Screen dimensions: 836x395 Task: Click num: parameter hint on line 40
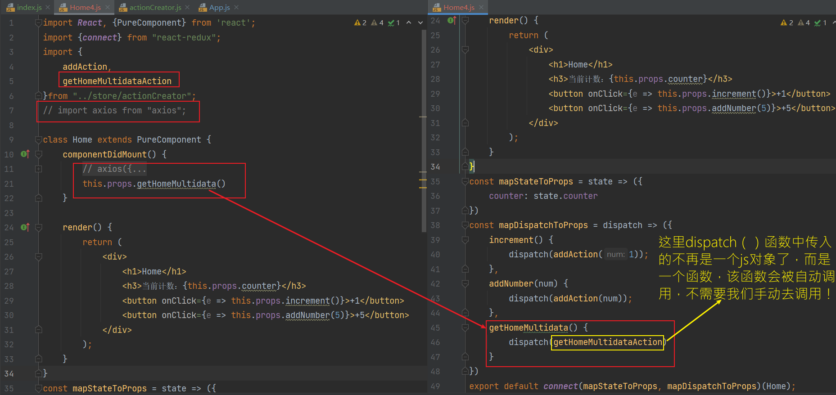615,254
